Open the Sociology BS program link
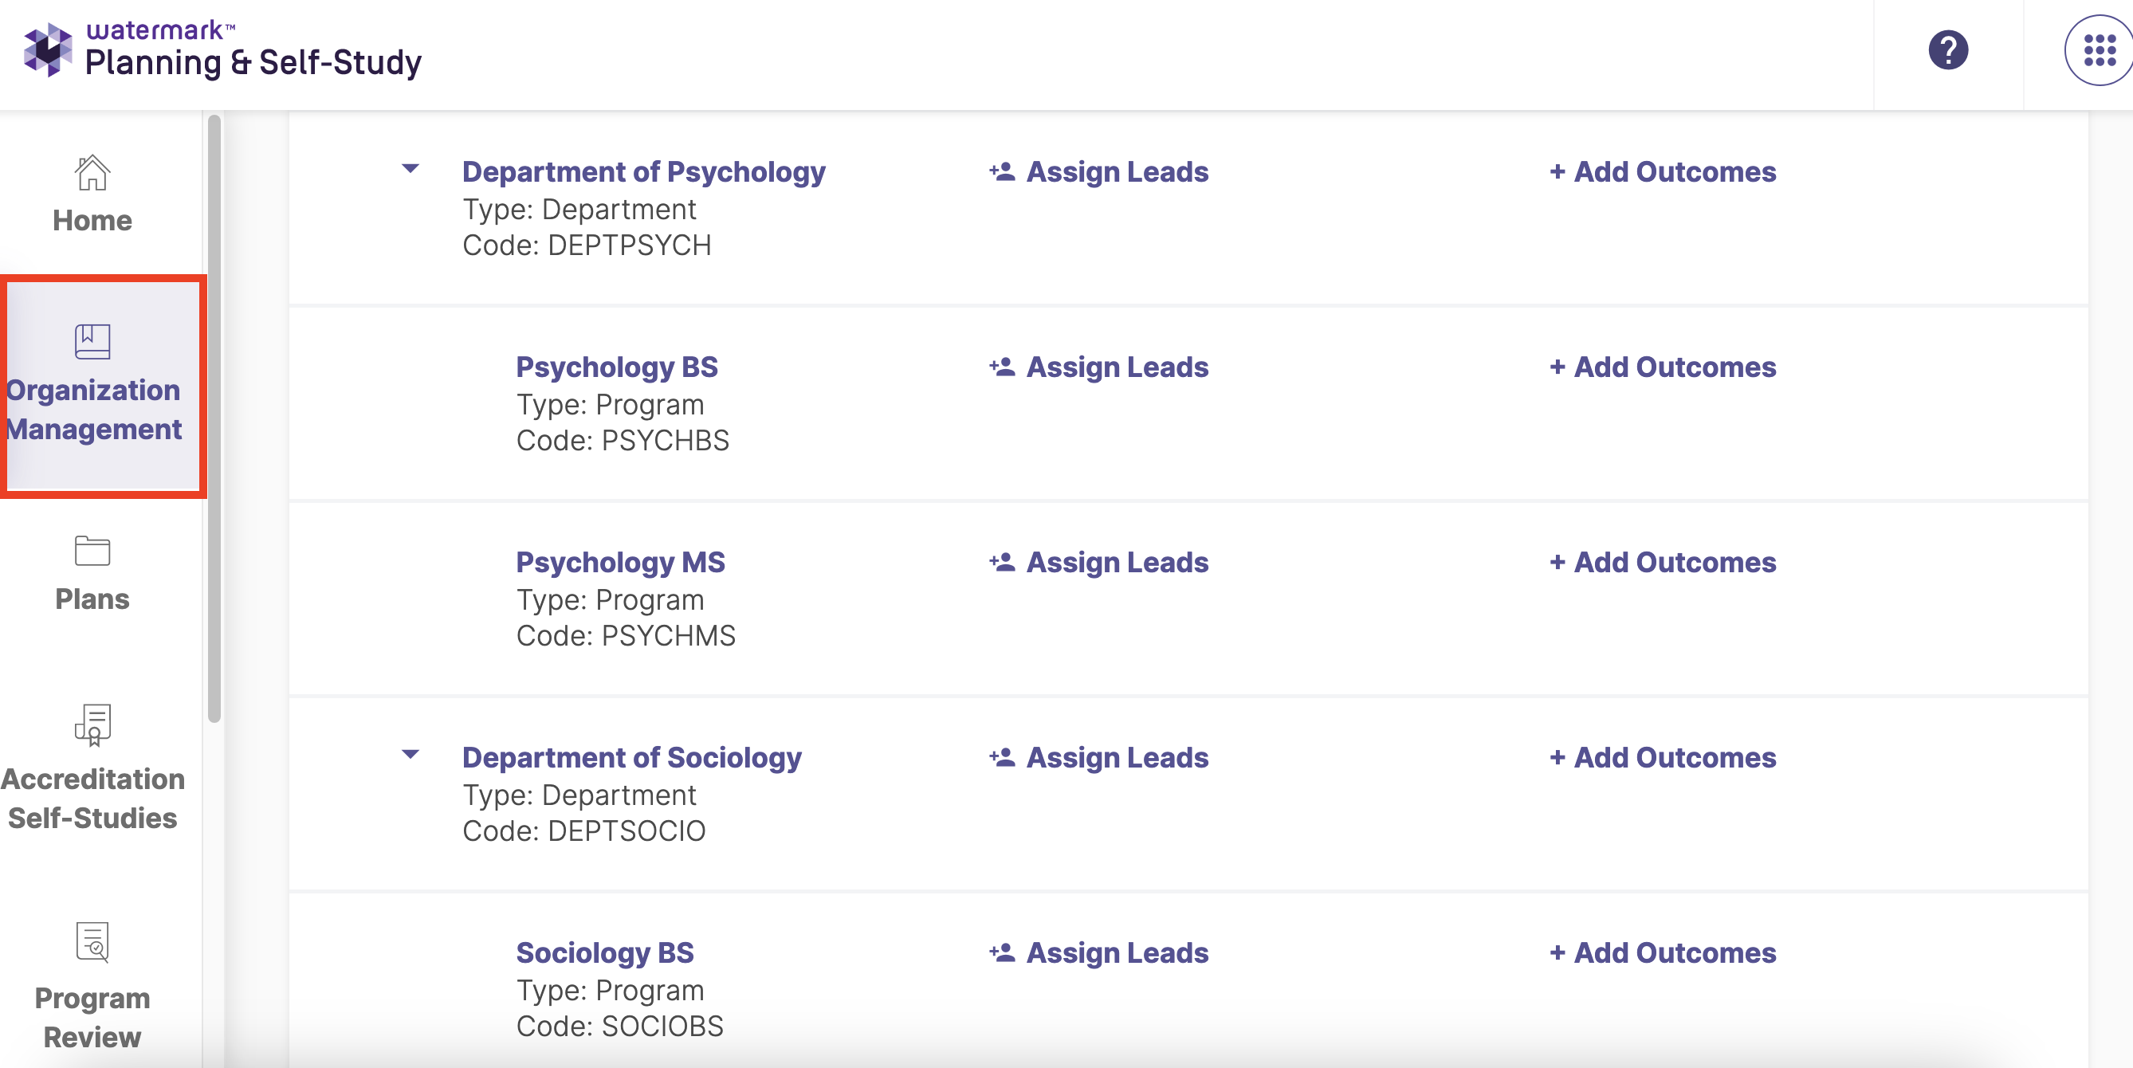Image resolution: width=2133 pixels, height=1068 pixels. pos(604,953)
